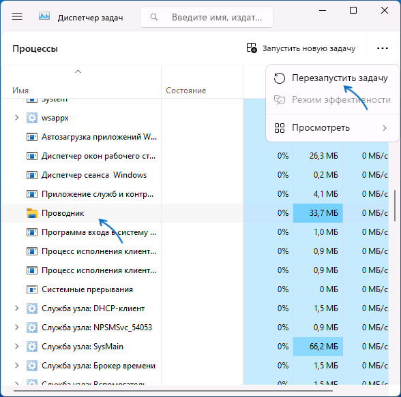Maximize the Task Manager window
The image size is (401, 397).
click(x=353, y=10)
